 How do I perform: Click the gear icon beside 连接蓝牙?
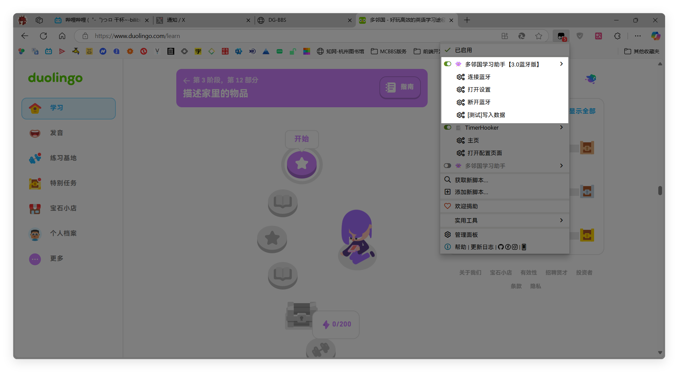pos(461,77)
